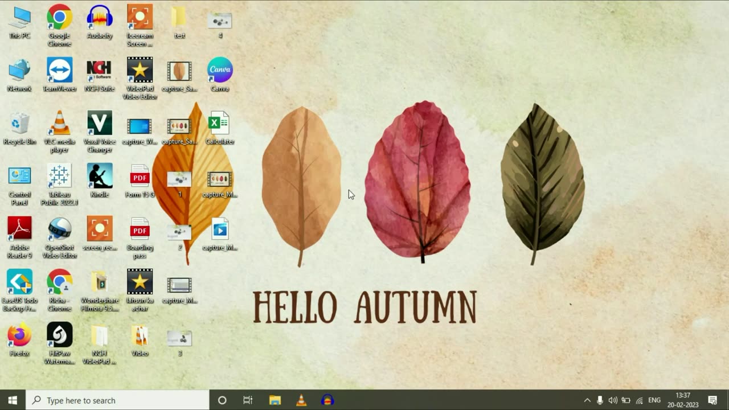Click the VLC icon on the taskbar
The image size is (729, 410).
pyautogui.click(x=301, y=400)
